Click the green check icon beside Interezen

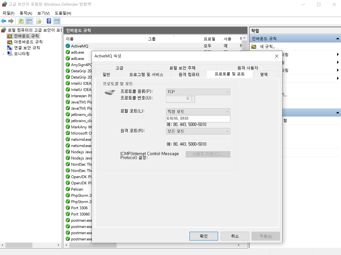(68, 96)
